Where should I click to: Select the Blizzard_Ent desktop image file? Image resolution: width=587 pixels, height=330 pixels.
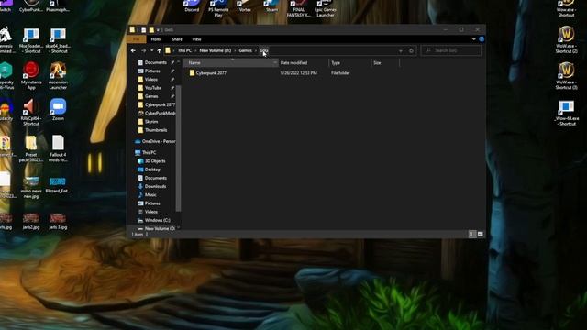[x=58, y=185]
